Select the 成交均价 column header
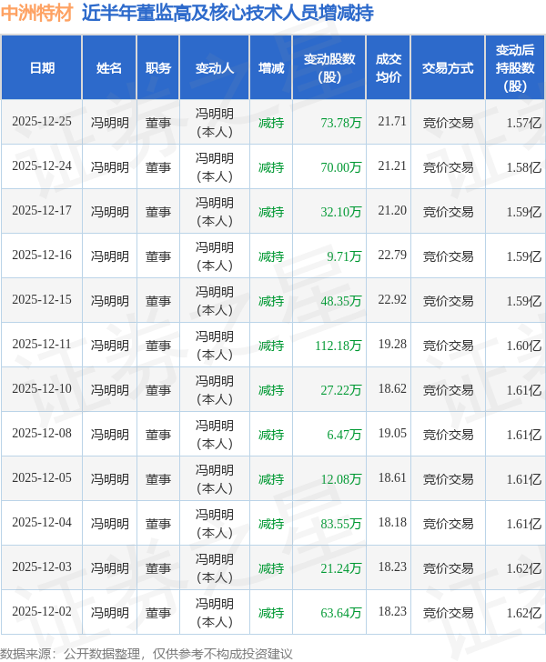The width and height of the screenshot is (546, 662). [389, 68]
